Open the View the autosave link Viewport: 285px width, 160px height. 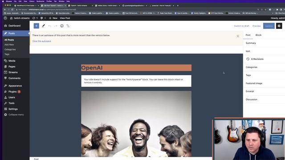[x=41, y=41]
